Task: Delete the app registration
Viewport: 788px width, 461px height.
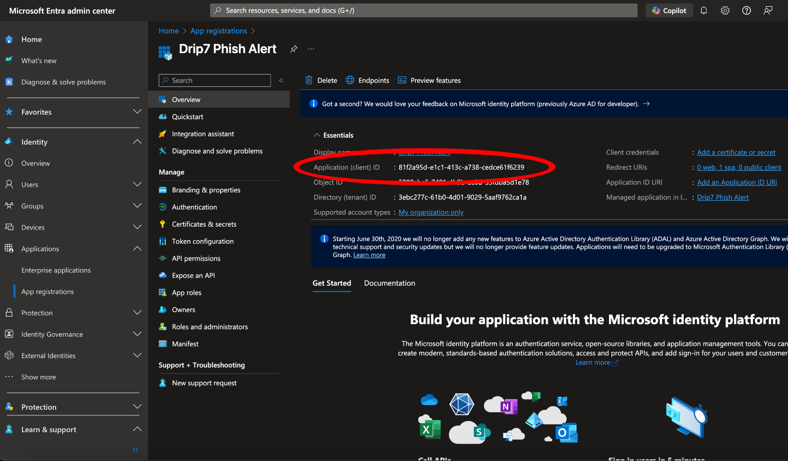Action: coord(321,80)
